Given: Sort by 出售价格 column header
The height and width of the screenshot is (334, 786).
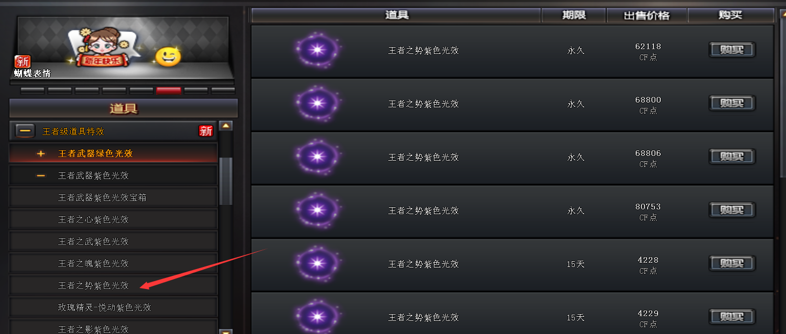Looking at the screenshot, I should tap(647, 15).
